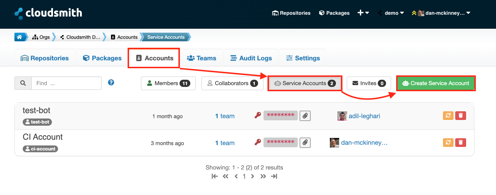Click the Cloudsmith logo
The image size is (496, 195).
[x=48, y=13]
